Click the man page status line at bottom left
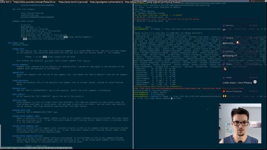This screenshot has height=150, width=267. (x=37, y=148)
